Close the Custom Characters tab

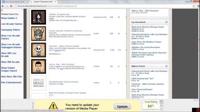point(55,2)
